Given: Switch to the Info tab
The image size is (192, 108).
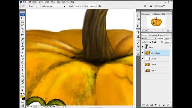Looking at the screenshot, I should click(x=163, y=14).
